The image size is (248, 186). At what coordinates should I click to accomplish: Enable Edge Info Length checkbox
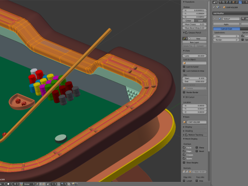point(184,180)
